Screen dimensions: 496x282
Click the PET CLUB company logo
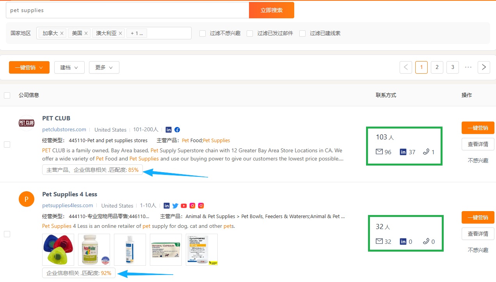(27, 123)
